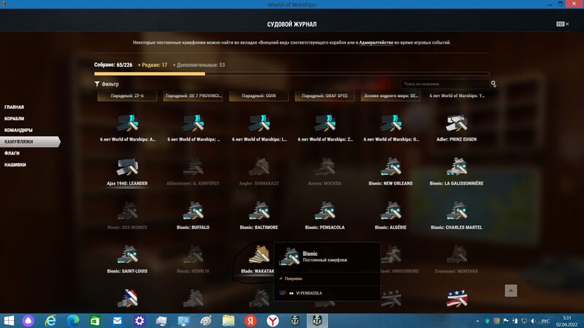This screenshot has height=328, width=584.
Task: Open the Хозяин водного мира camouflage card
Action: (x=391, y=96)
